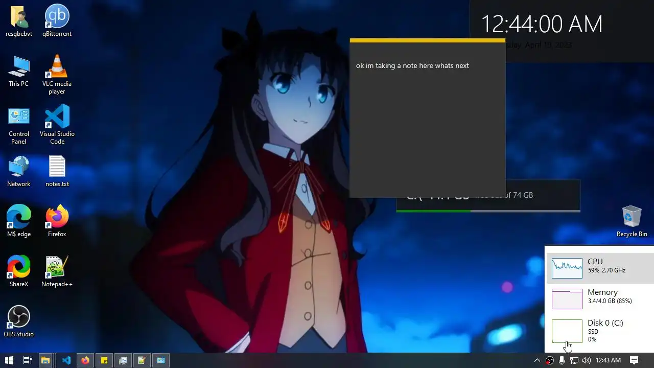Screen dimensions: 654x368
Task: Open the Action Center notifications icon
Action: 634,360
